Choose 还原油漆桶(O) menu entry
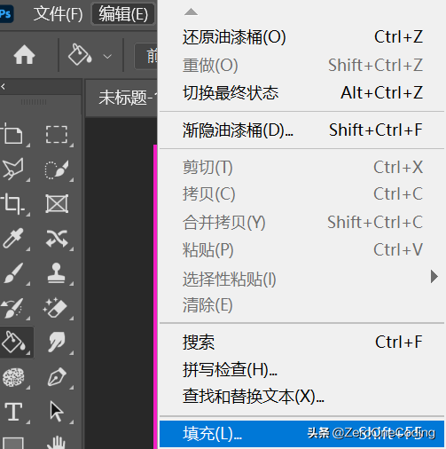446x449 pixels. point(301,37)
